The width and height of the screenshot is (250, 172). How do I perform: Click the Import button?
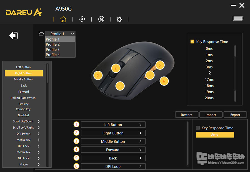(x=211, y=115)
